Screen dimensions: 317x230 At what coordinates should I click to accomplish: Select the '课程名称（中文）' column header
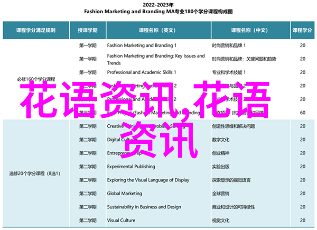tap(250, 30)
